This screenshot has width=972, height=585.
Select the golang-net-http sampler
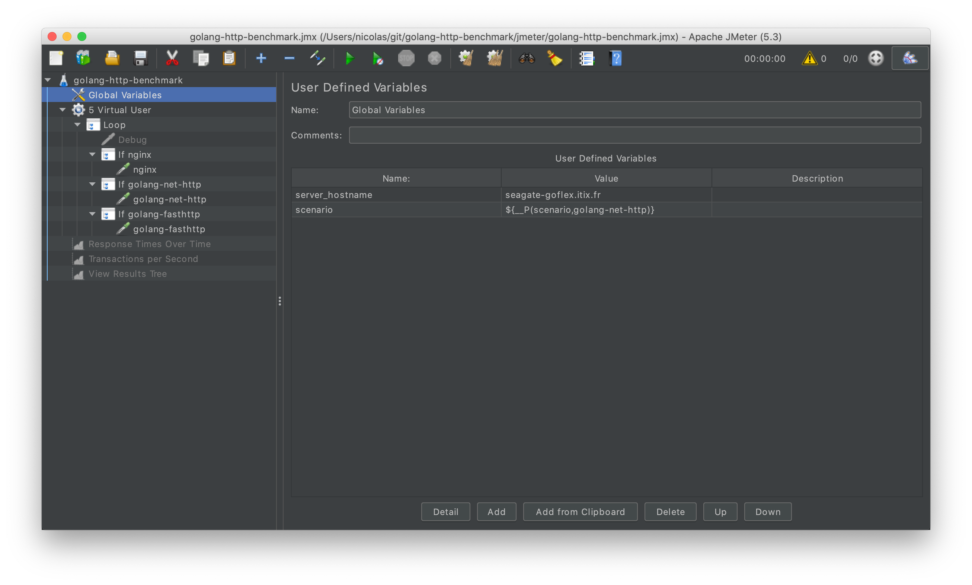point(169,199)
